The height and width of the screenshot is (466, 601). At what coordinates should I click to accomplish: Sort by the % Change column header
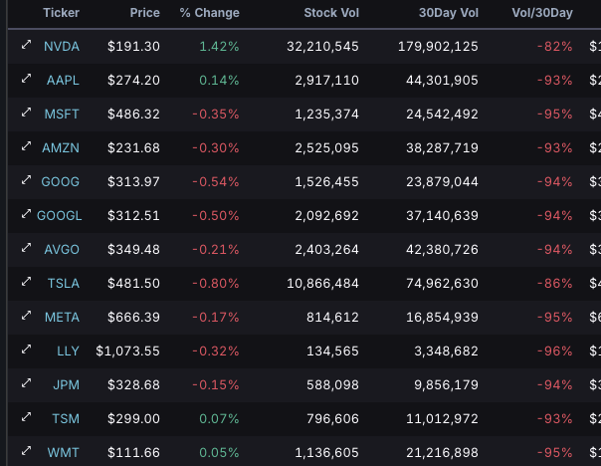tap(209, 13)
